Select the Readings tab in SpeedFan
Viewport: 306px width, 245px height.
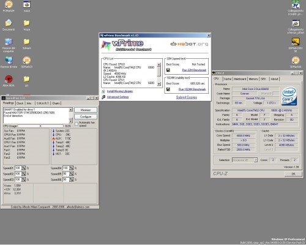click(x=9, y=103)
